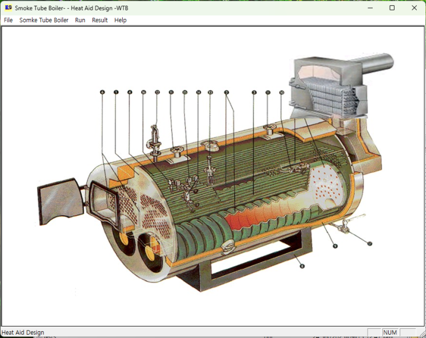Screen dimensions: 426x338
Task: Maximize the Smoke Tube Boiler window
Action: 392,8
